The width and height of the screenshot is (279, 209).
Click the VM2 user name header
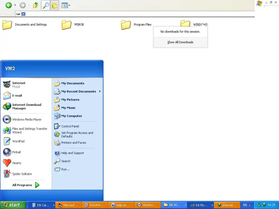point(10,69)
